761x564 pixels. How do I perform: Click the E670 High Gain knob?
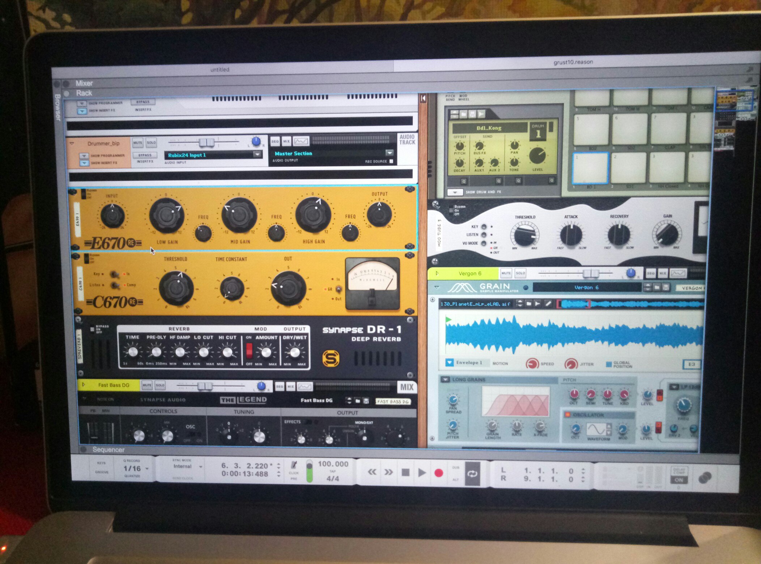click(x=313, y=214)
